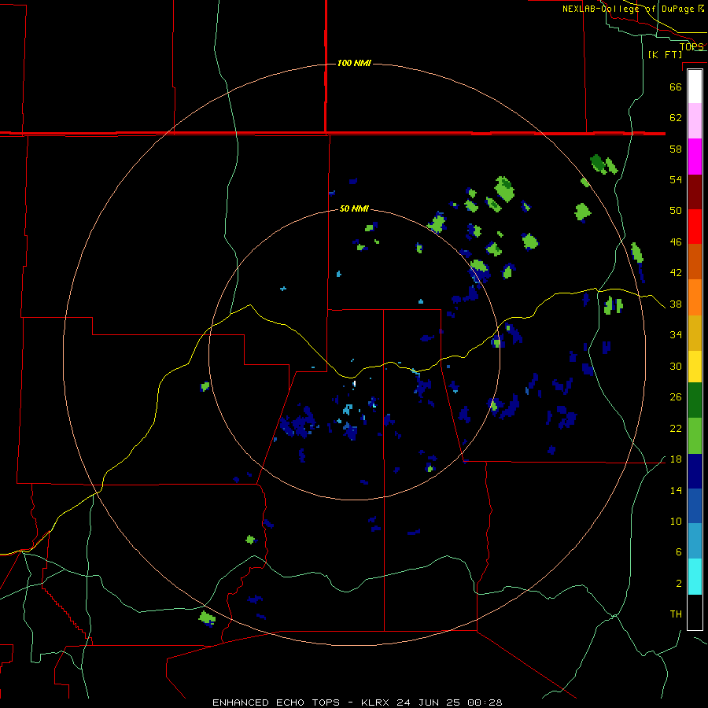708x708 pixels.
Task: Click the "54" legend value
Action: coord(676,179)
